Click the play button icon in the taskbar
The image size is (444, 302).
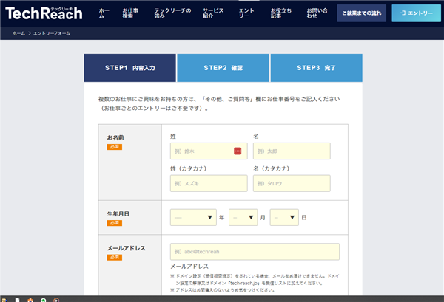pos(57,298)
